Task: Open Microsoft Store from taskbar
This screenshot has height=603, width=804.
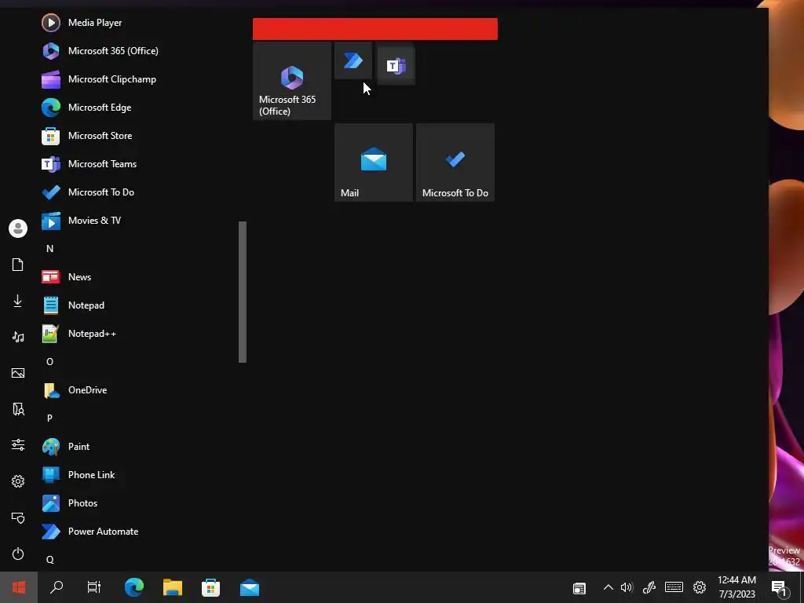Action: point(210,587)
